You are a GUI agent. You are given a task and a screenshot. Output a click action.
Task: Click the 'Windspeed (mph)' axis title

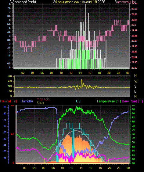click(23, 2)
